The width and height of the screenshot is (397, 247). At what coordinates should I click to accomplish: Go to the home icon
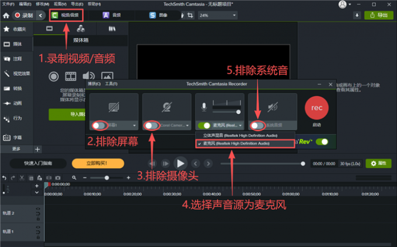pos(6,16)
